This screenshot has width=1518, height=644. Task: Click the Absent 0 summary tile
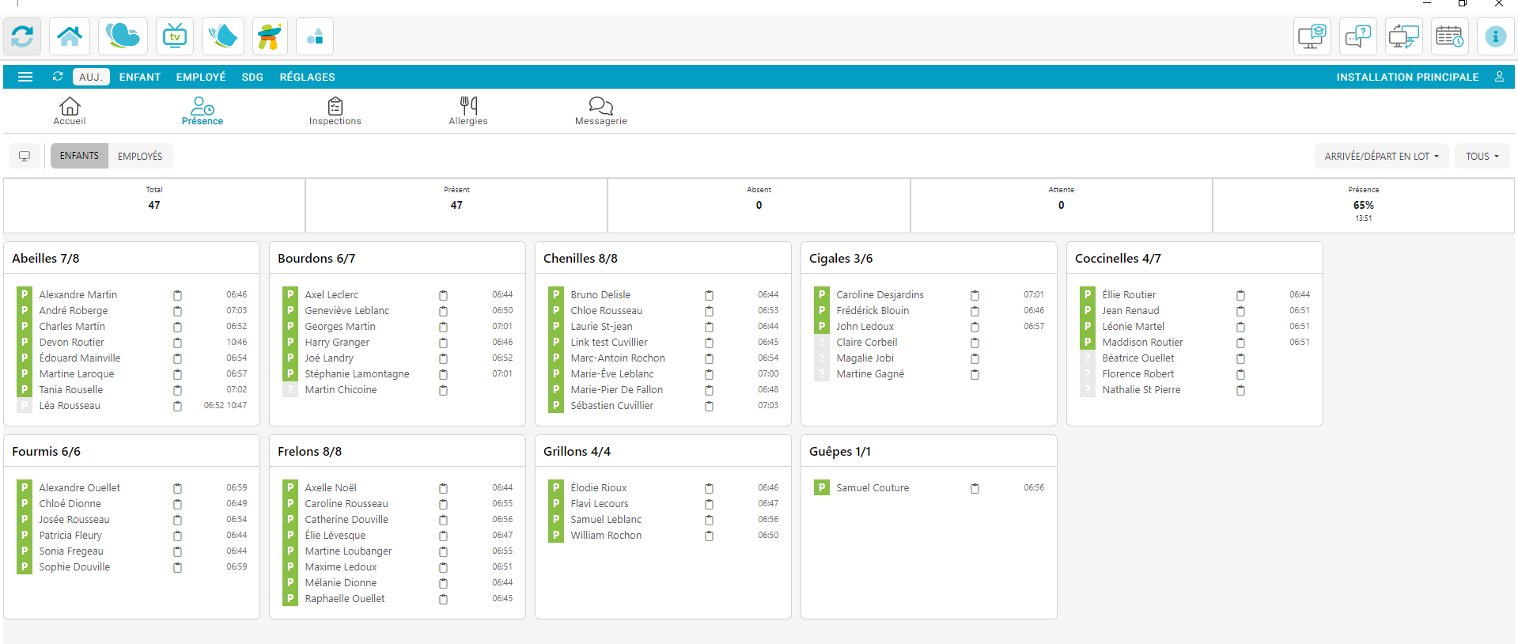pyautogui.click(x=759, y=205)
